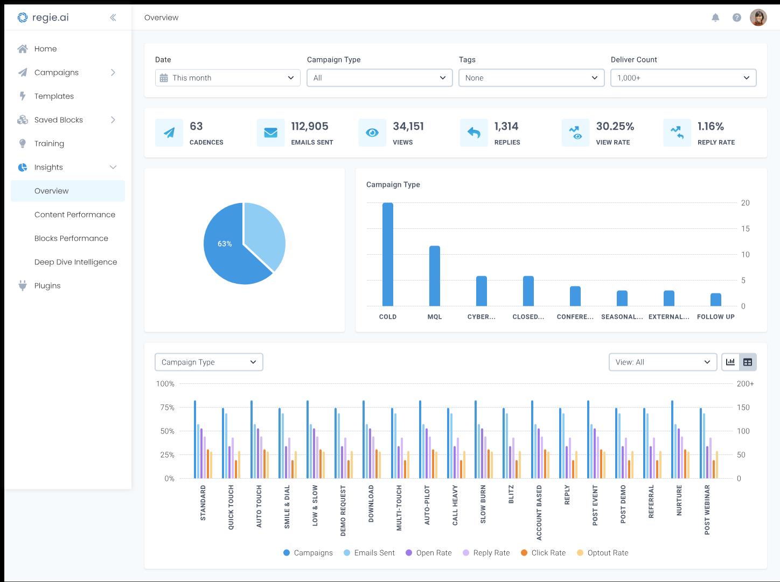This screenshot has width=780, height=582.
Task: Click the Templates lightning bolt icon
Action: coord(23,96)
